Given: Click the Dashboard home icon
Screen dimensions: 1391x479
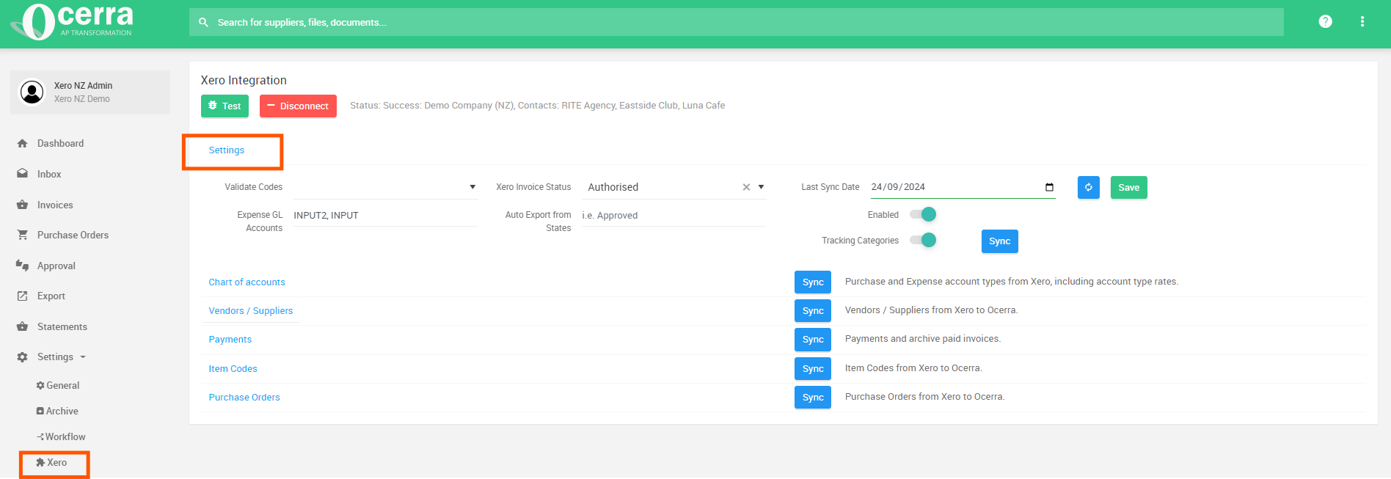Looking at the screenshot, I should pos(22,144).
